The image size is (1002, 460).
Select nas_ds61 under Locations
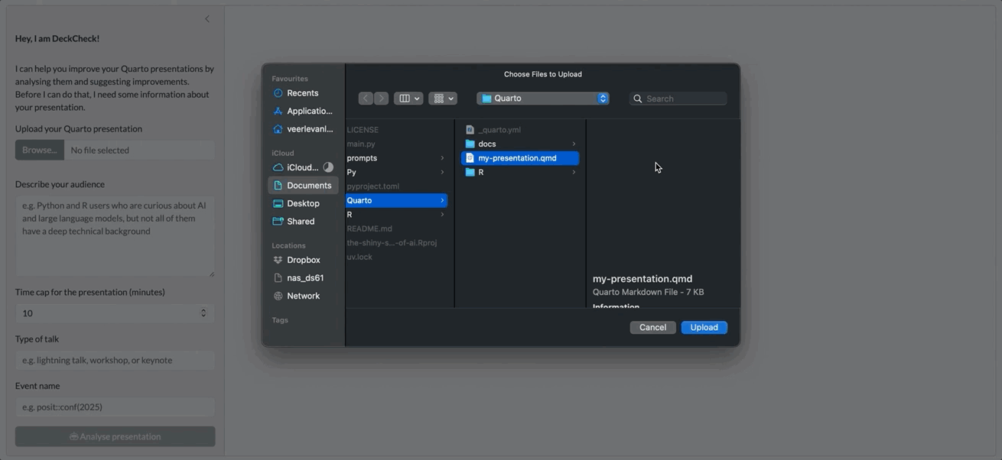305,278
